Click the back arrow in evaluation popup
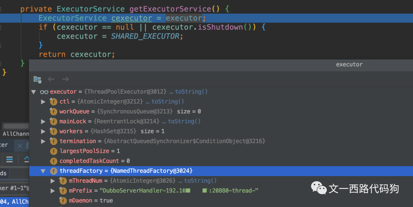The width and height of the screenshot is (413, 207). click(x=51, y=79)
